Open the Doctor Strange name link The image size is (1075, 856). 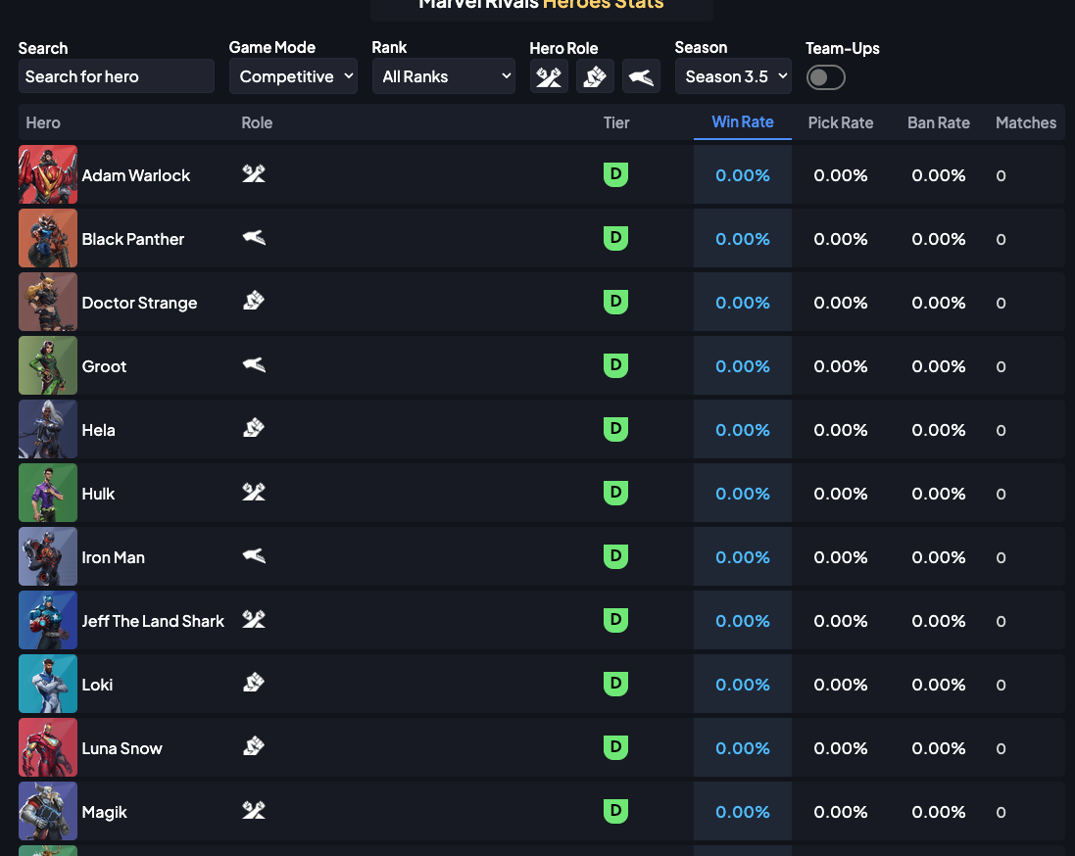[139, 303]
